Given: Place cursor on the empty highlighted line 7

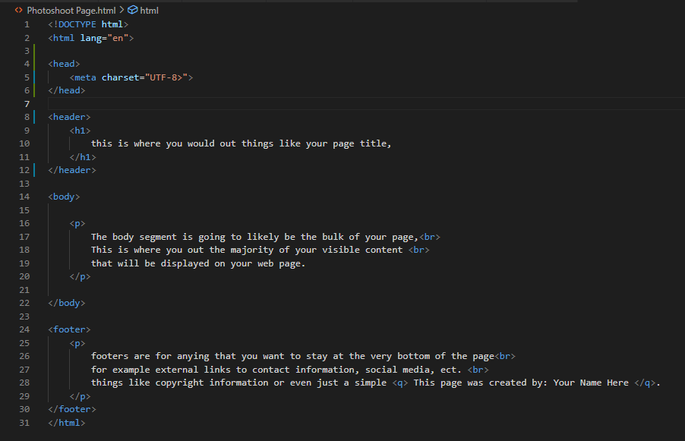Looking at the screenshot, I should [366, 104].
